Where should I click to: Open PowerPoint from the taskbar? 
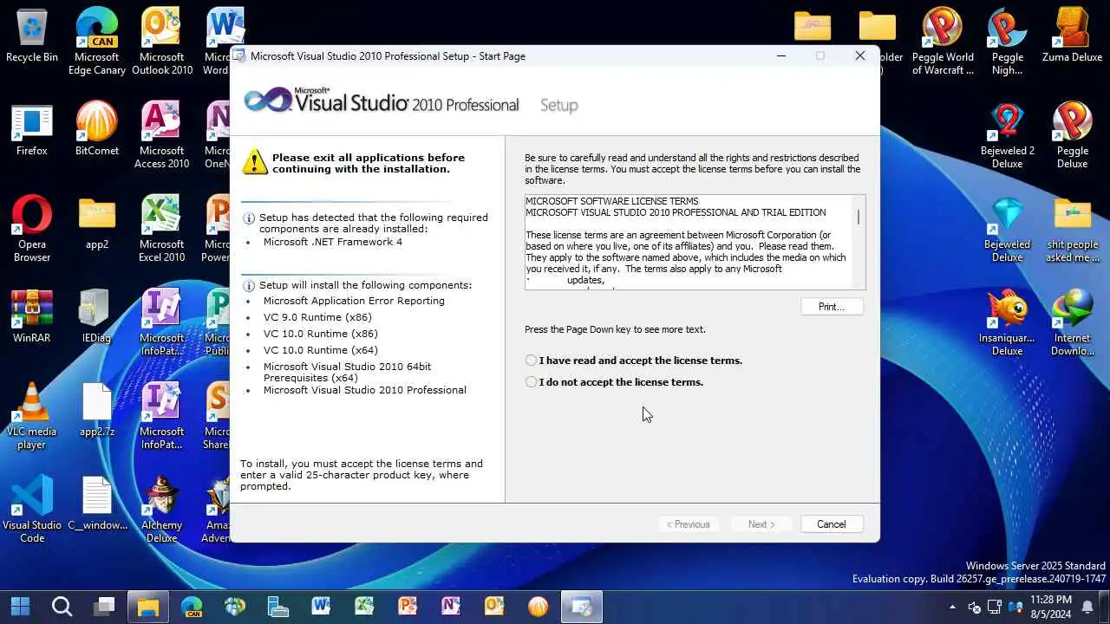click(x=408, y=606)
